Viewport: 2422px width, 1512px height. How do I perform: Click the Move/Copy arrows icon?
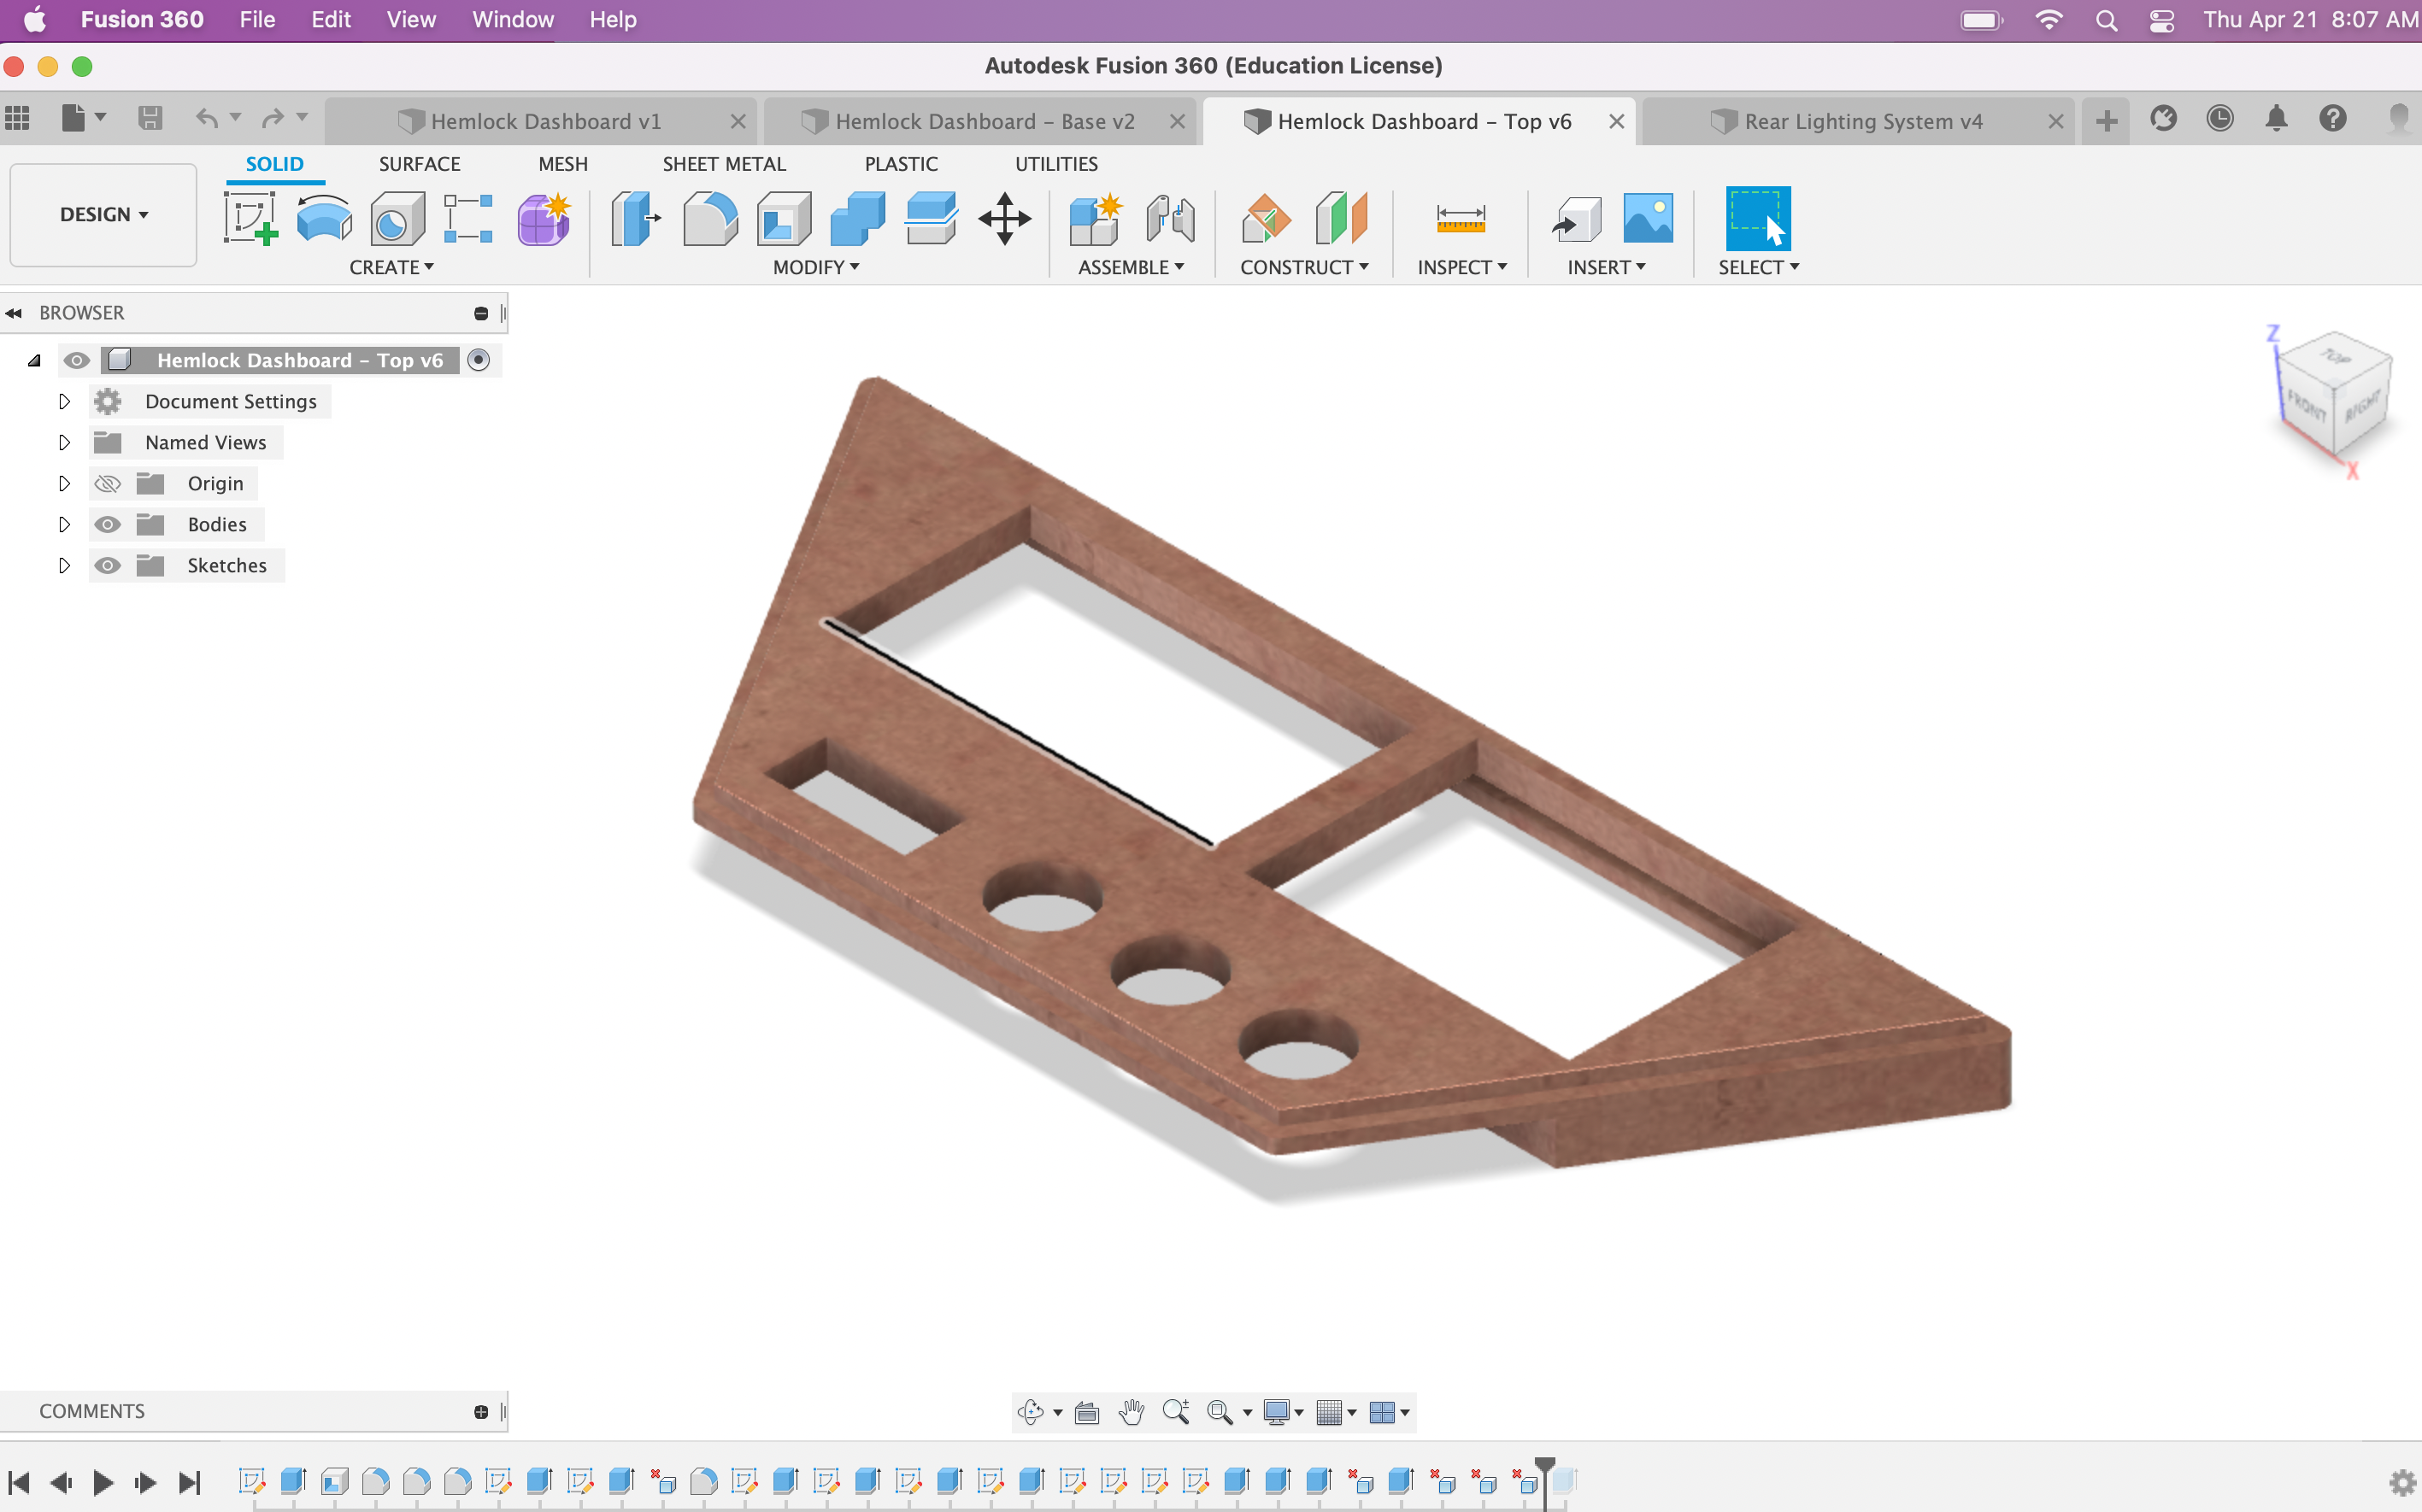coord(1004,218)
